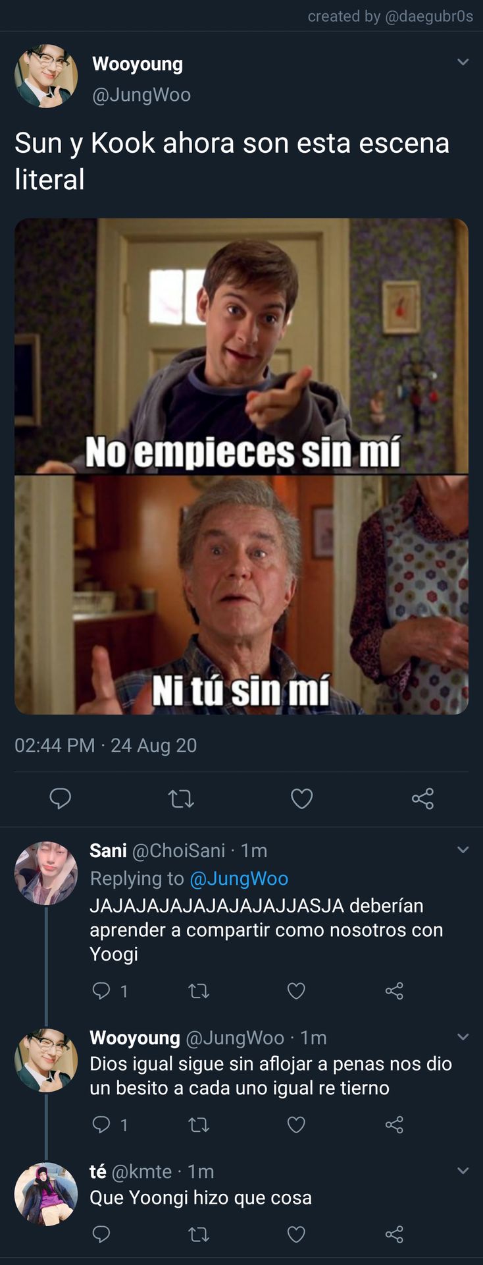The height and width of the screenshot is (1265, 483).
Task: Like the main tweet by @JungWoo
Action: (301, 799)
